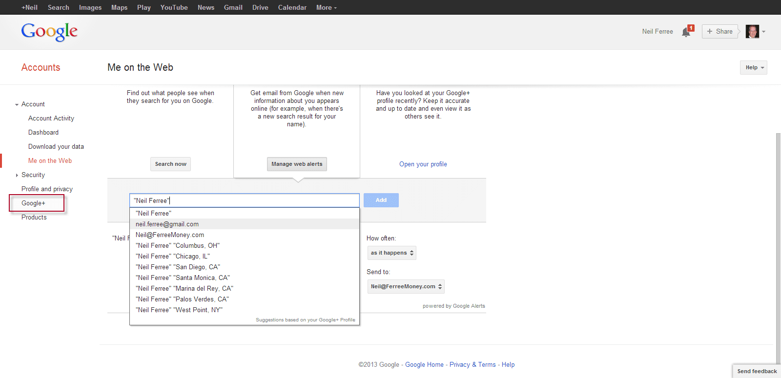The width and height of the screenshot is (781, 378).
Task: Open Download your data in sidebar
Action: [56, 146]
